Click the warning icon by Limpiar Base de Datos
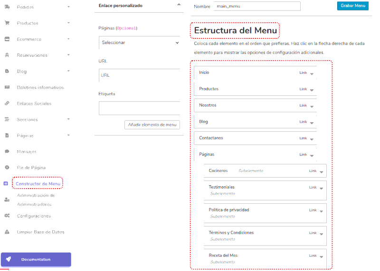 click(7, 232)
